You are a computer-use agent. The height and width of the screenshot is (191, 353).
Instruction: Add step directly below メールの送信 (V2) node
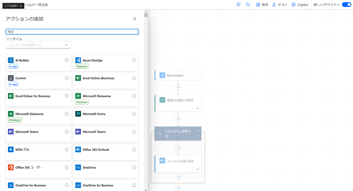click(x=178, y=177)
